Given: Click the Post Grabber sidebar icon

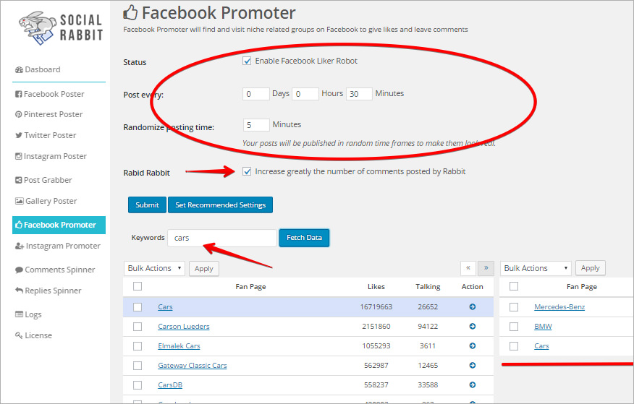Looking at the screenshot, I should click(x=19, y=180).
